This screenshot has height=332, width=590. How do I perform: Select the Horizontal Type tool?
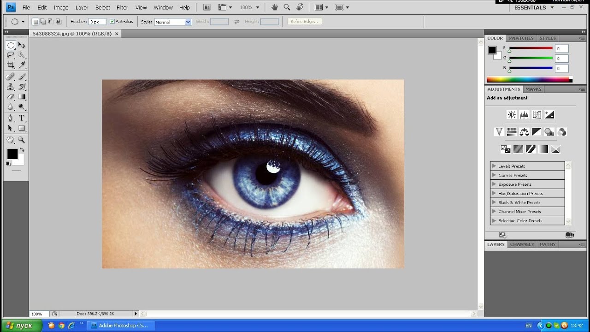[x=22, y=118]
